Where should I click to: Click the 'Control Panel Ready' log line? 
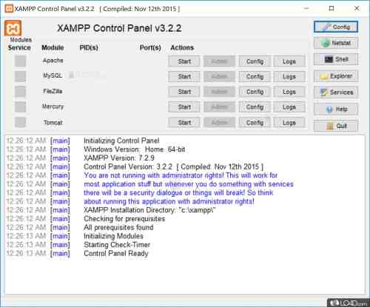pos(116,253)
